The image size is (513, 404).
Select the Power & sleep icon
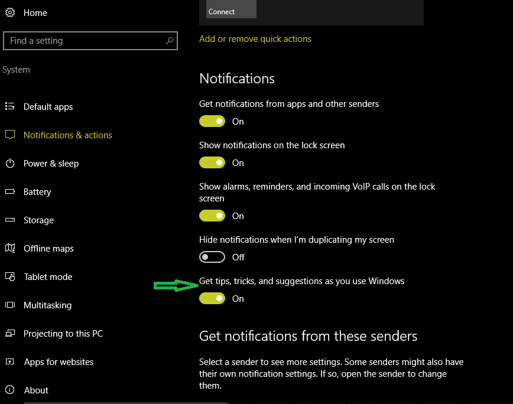(10, 163)
